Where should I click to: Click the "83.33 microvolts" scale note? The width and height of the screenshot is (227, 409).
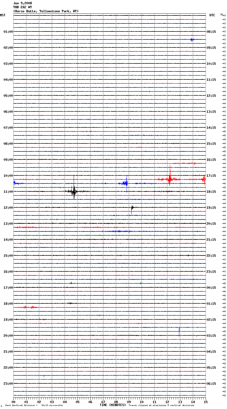coord(52,406)
